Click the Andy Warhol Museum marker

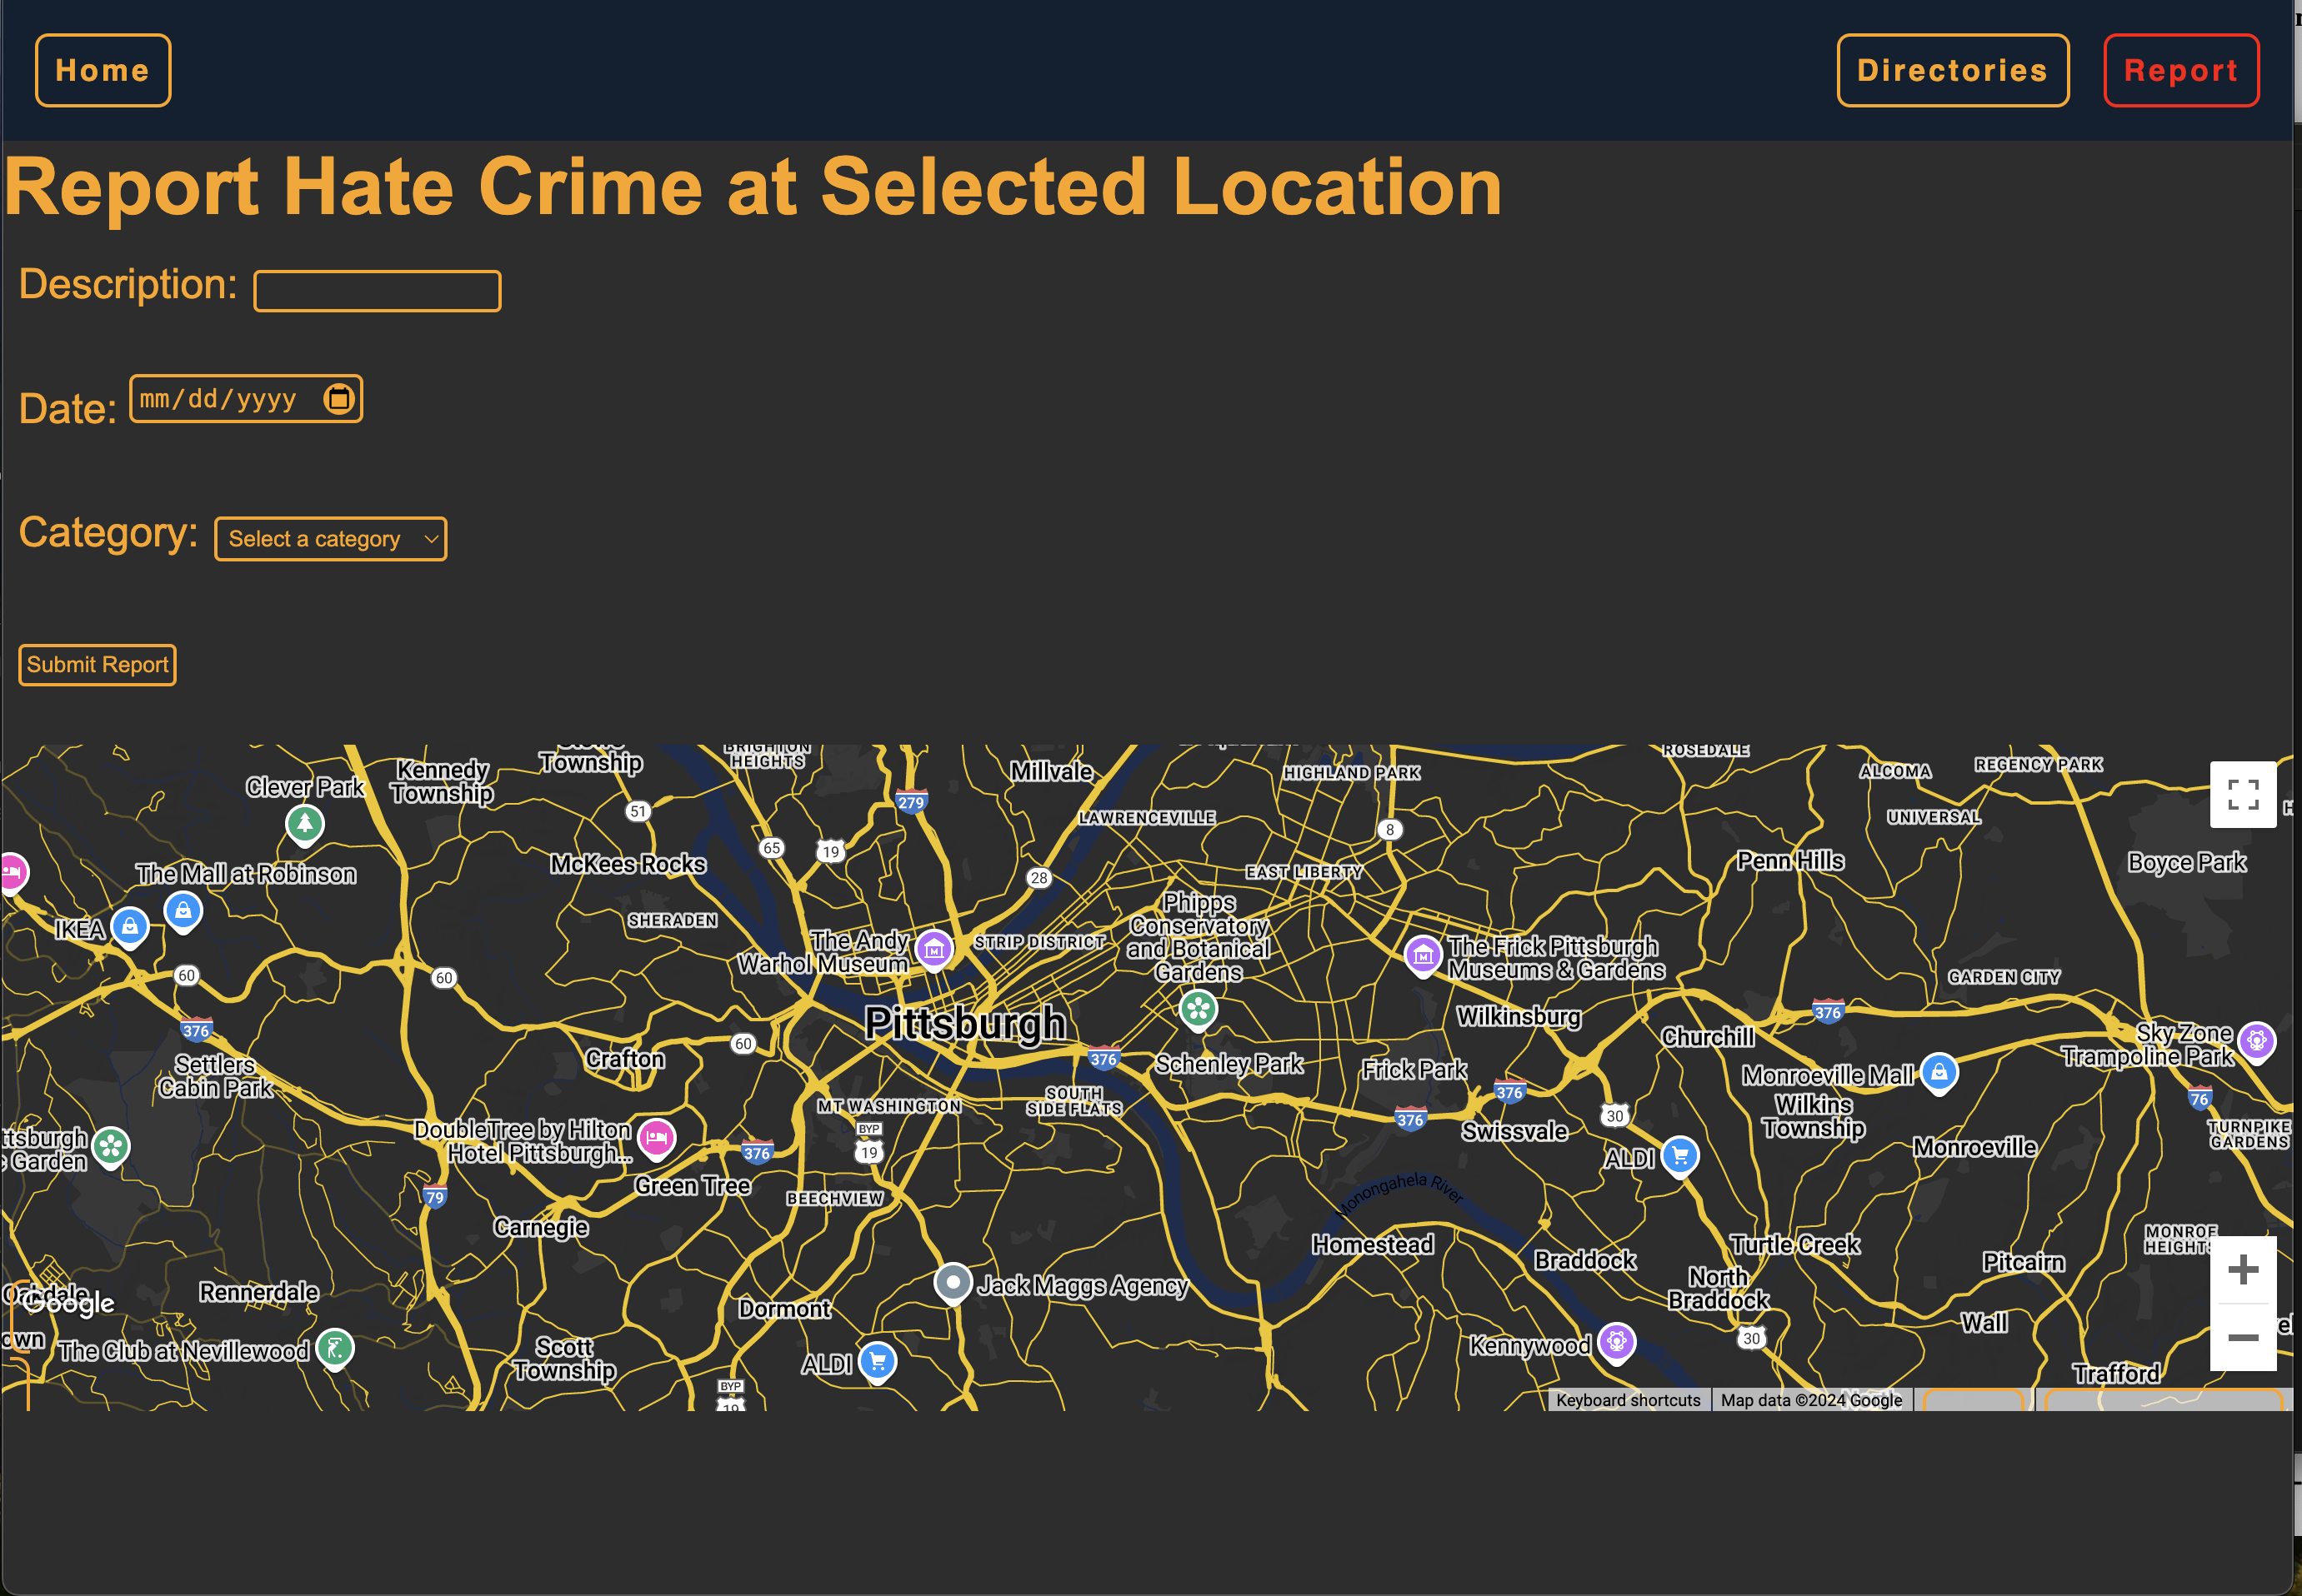[x=933, y=948]
